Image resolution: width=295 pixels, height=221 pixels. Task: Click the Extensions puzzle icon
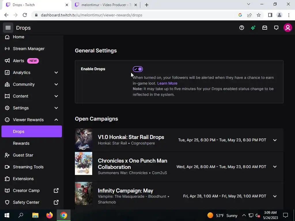click(7, 179)
